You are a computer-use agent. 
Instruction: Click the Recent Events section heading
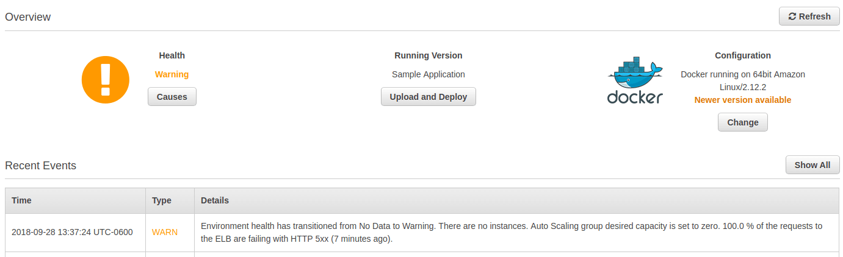click(40, 166)
